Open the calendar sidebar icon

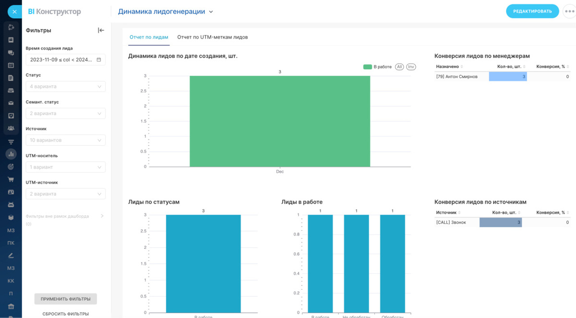tap(11, 65)
